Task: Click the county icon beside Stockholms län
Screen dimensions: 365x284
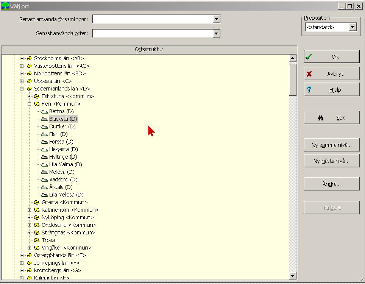Action: (x=29, y=58)
